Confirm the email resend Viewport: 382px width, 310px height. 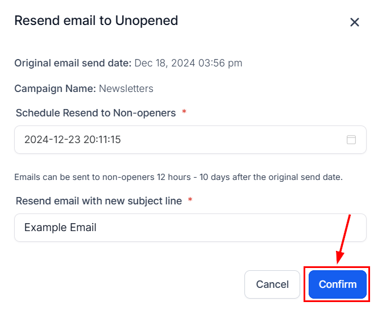click(x=338, y=284)
